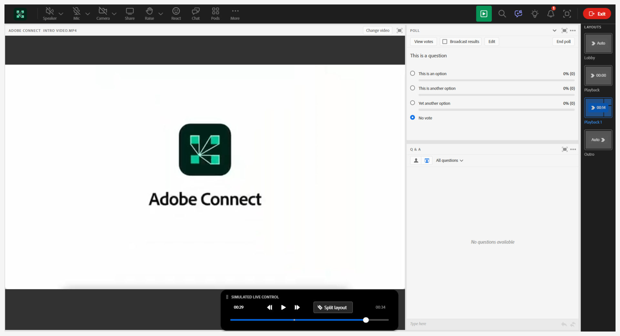
Task: Maximize the Poll pod icon
Action: tap(564, 31)
